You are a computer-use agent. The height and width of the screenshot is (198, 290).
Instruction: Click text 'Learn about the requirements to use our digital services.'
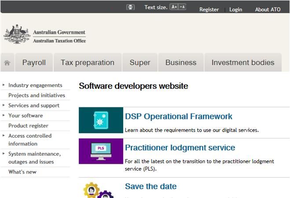[x=192, y=130]
